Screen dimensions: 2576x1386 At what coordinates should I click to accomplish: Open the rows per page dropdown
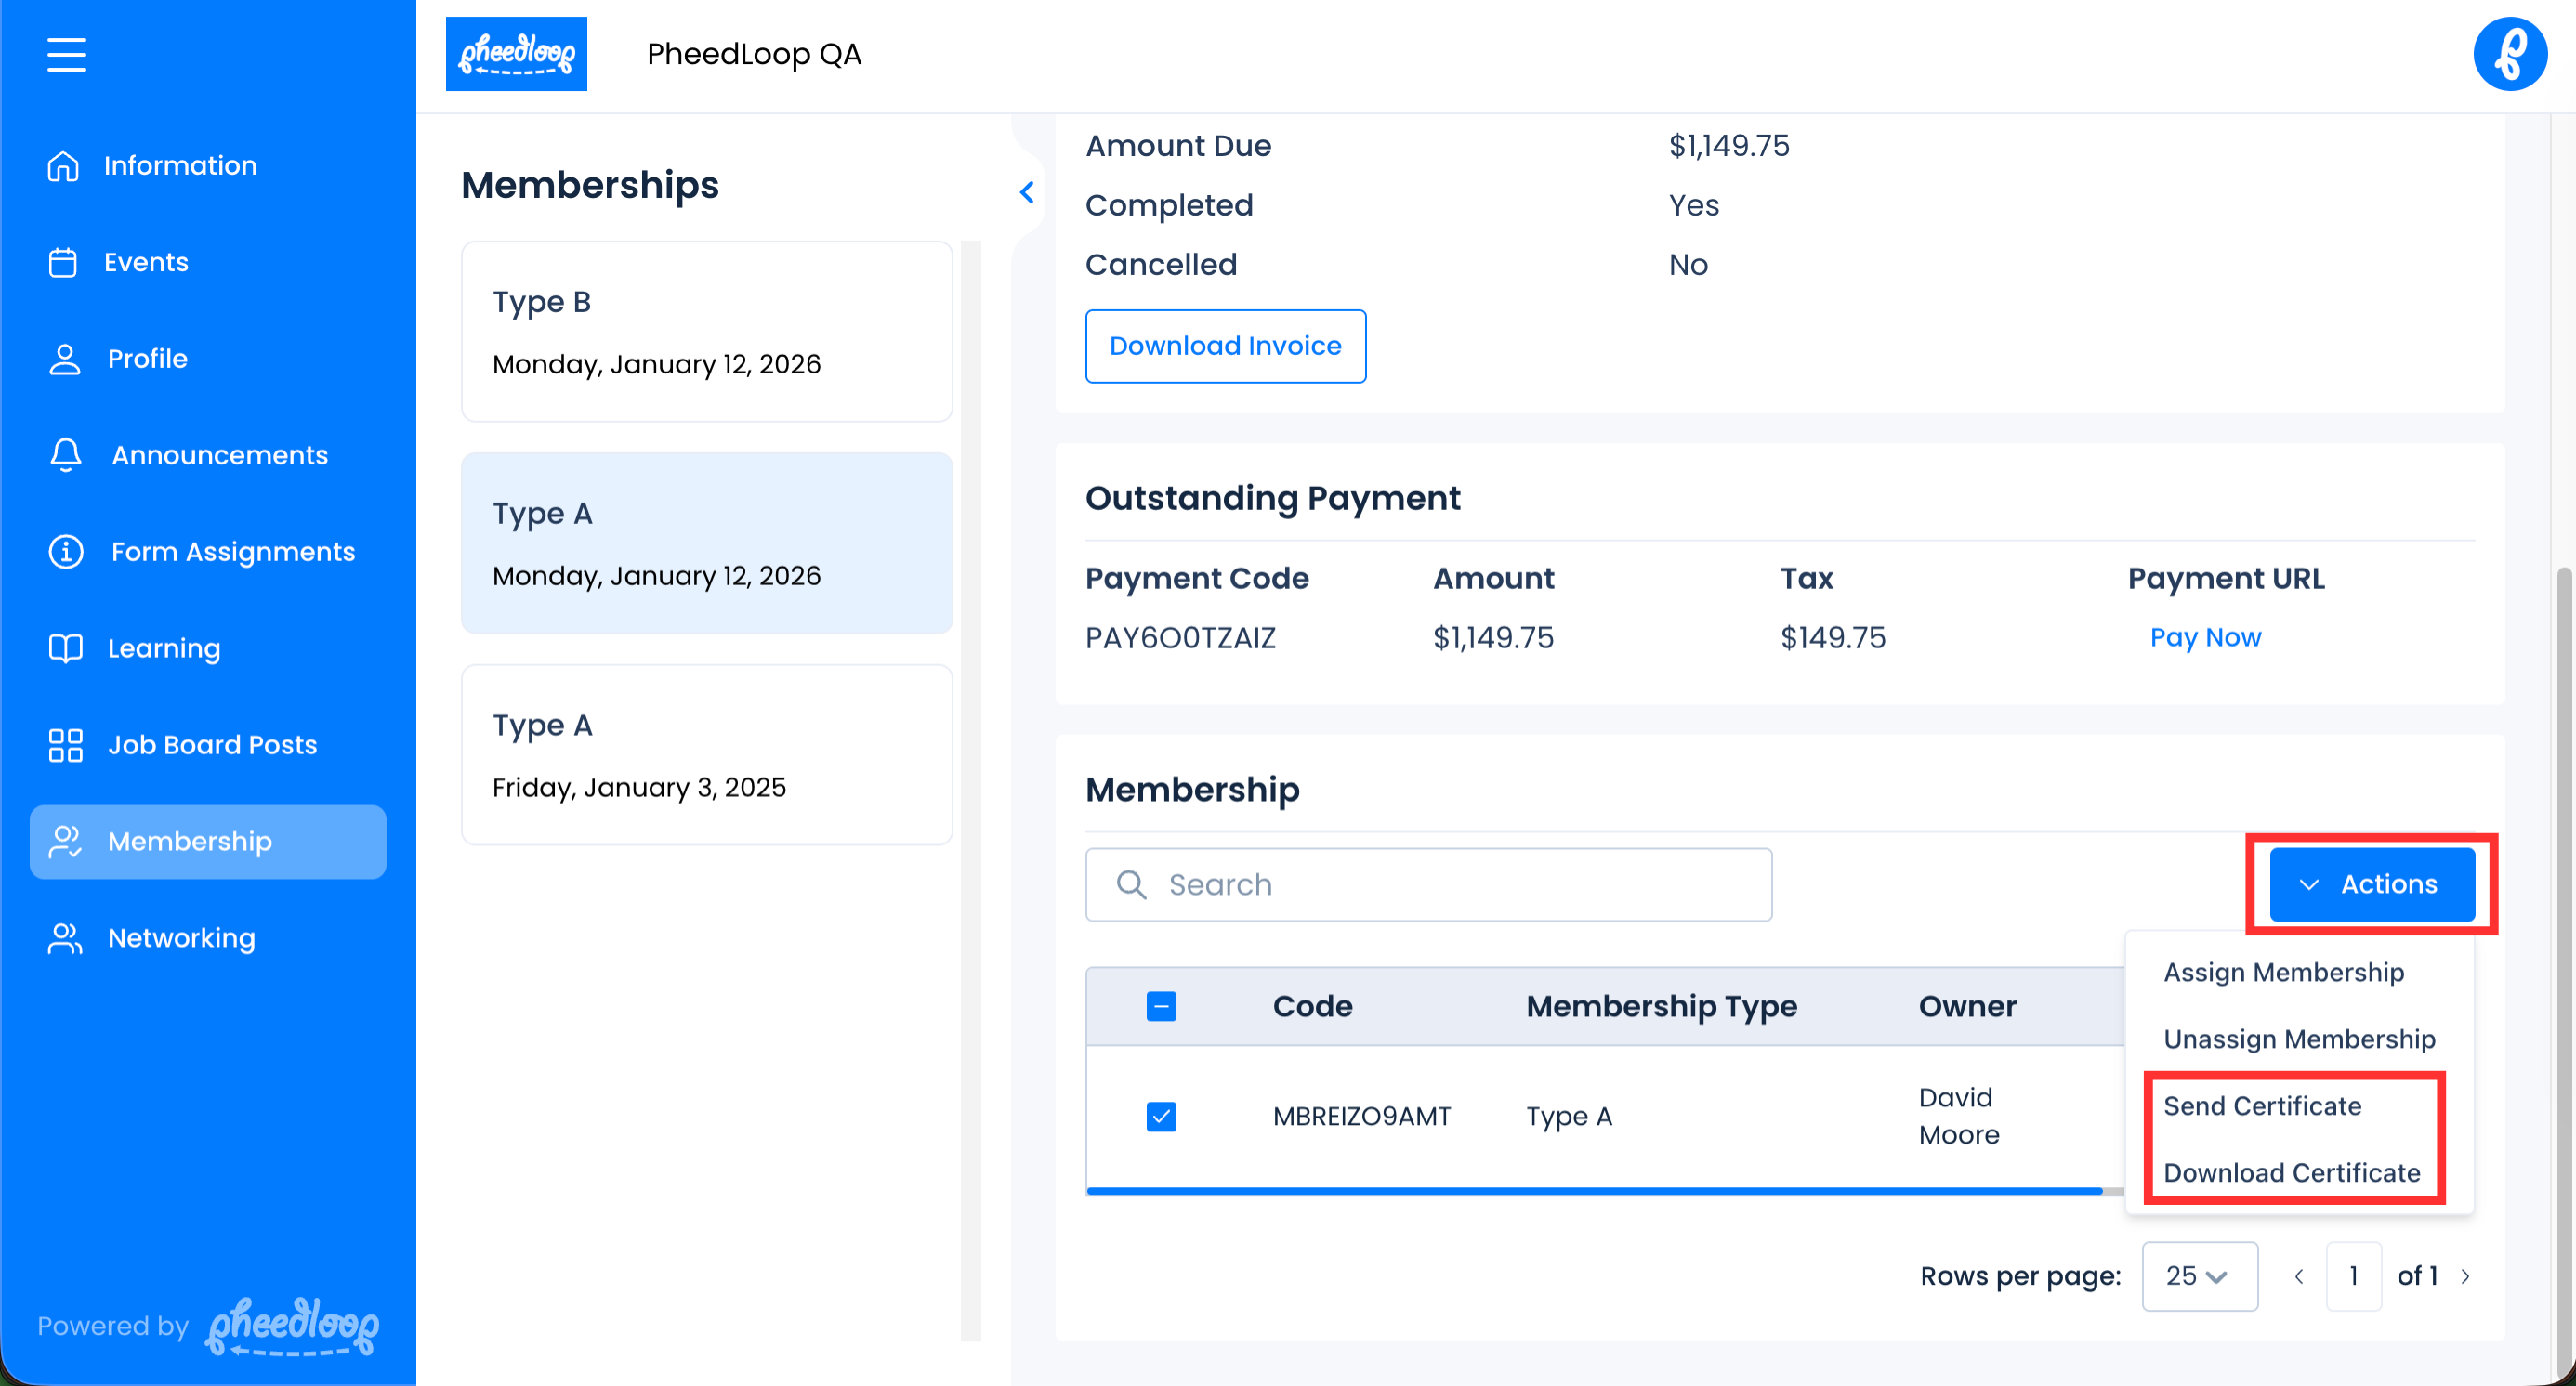point(2198,1276)
